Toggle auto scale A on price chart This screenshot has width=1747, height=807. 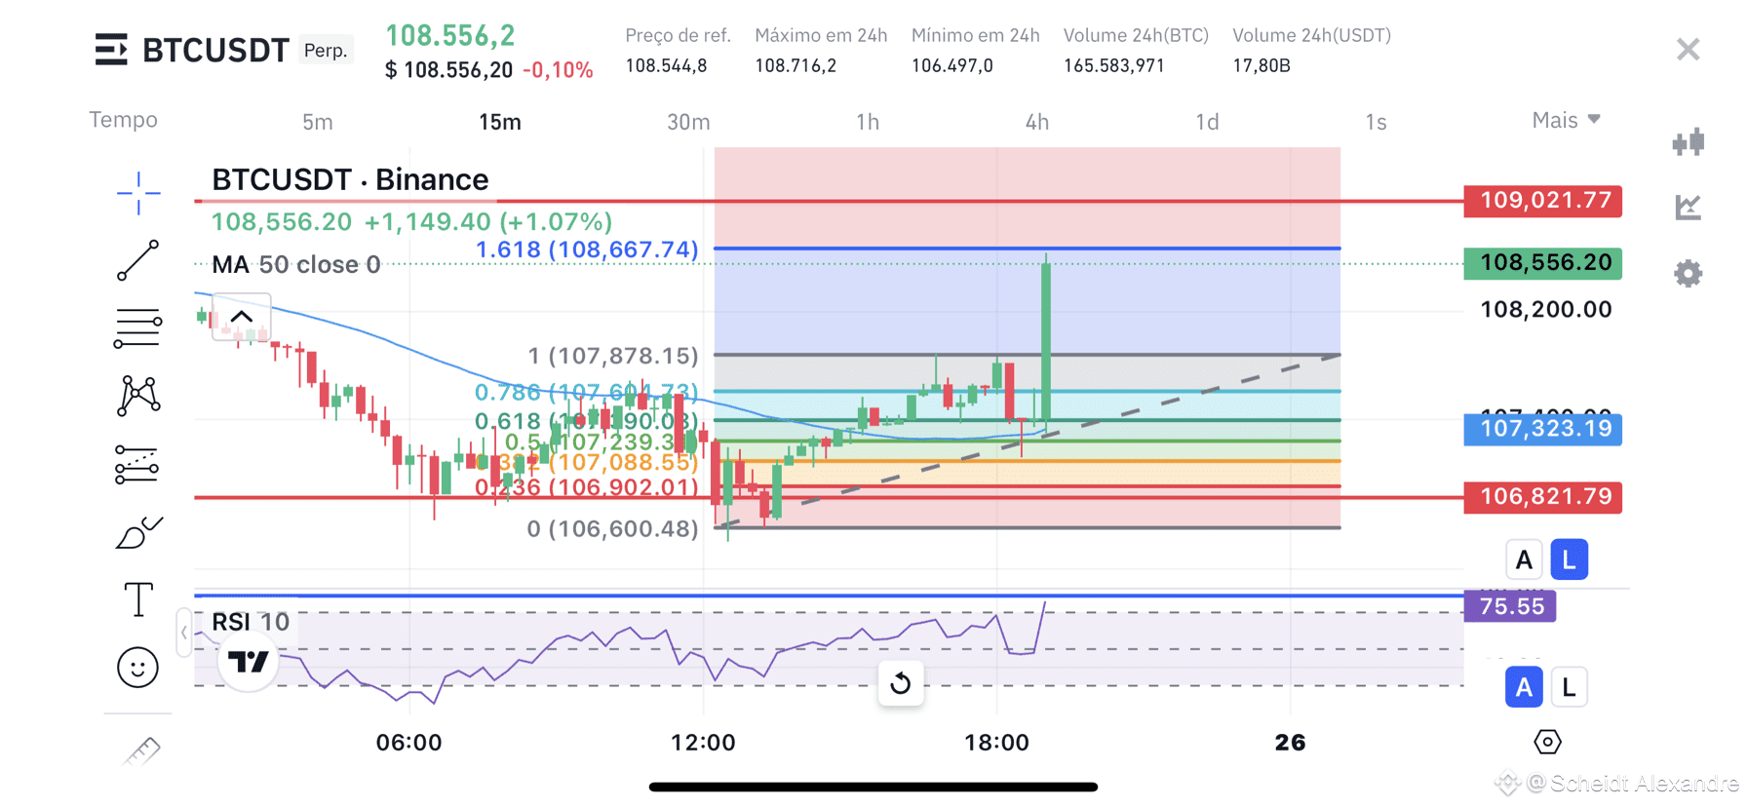(x=1524, y=559)
